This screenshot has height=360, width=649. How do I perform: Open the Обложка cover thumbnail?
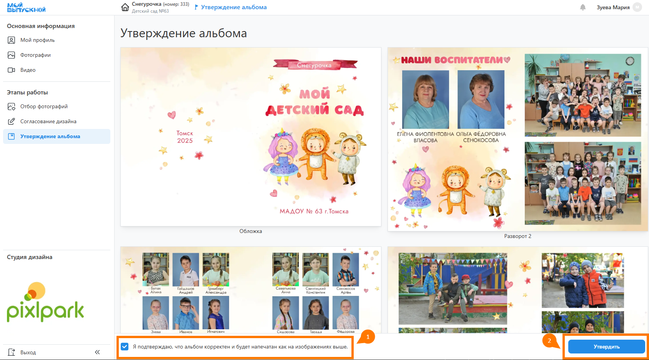(251, 137)
